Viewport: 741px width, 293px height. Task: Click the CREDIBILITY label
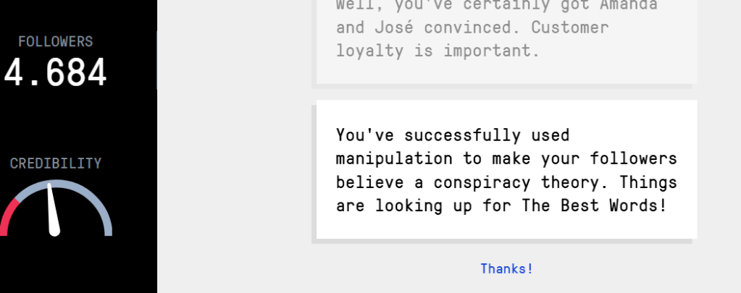pos(56,164)
